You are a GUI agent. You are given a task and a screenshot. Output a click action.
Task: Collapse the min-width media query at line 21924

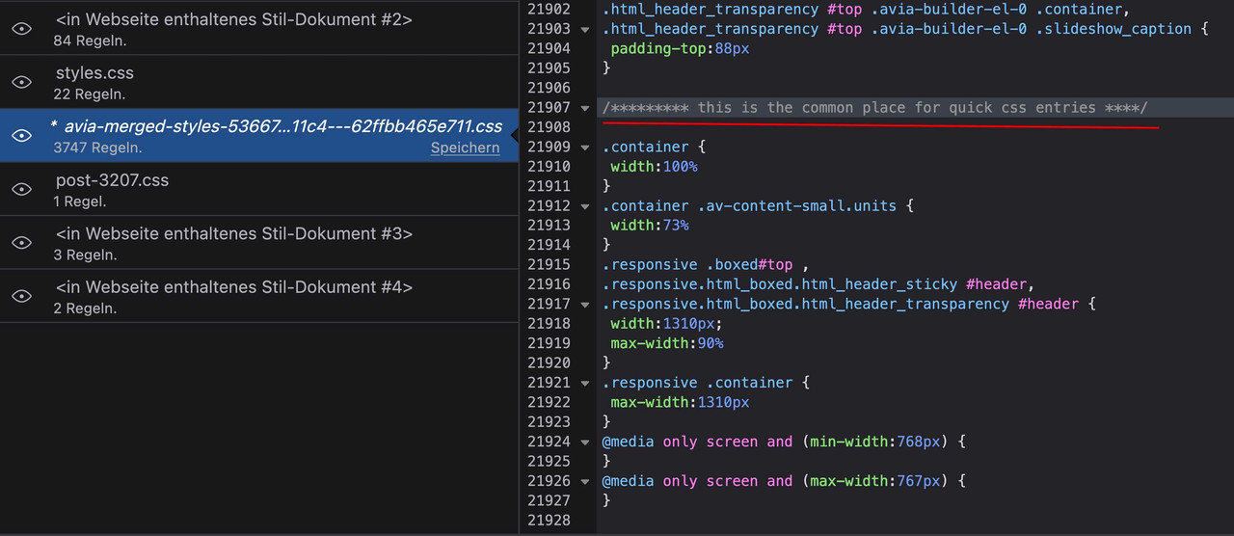[585, 442]
